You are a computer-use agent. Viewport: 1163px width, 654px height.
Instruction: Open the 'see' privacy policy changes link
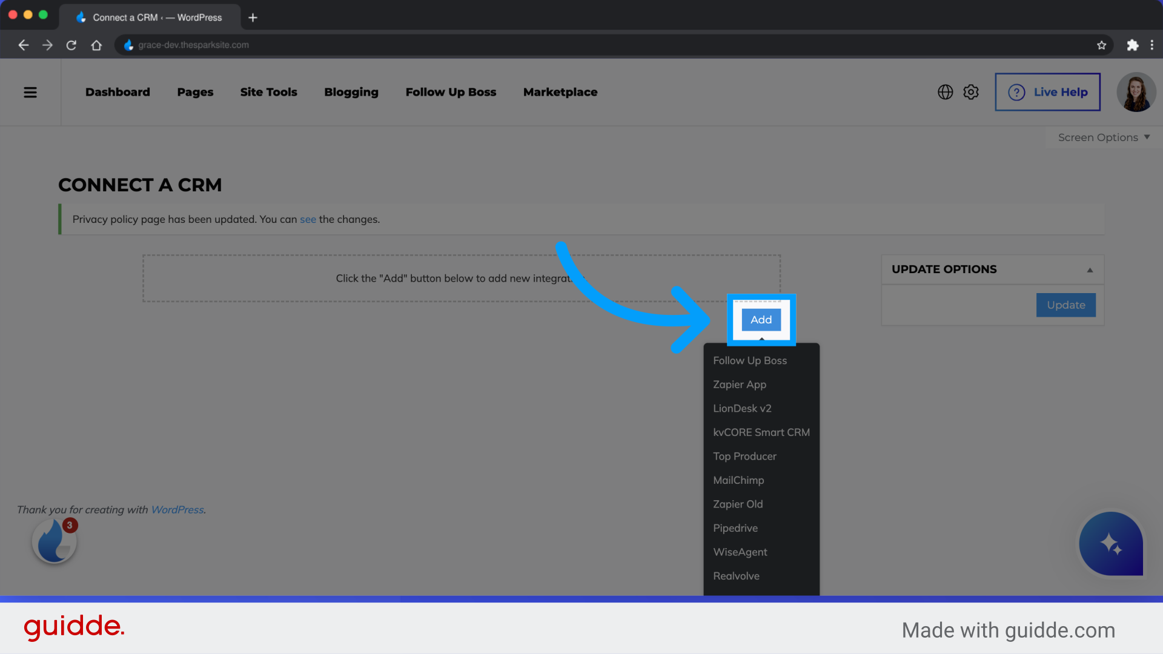tap(308, 219)
